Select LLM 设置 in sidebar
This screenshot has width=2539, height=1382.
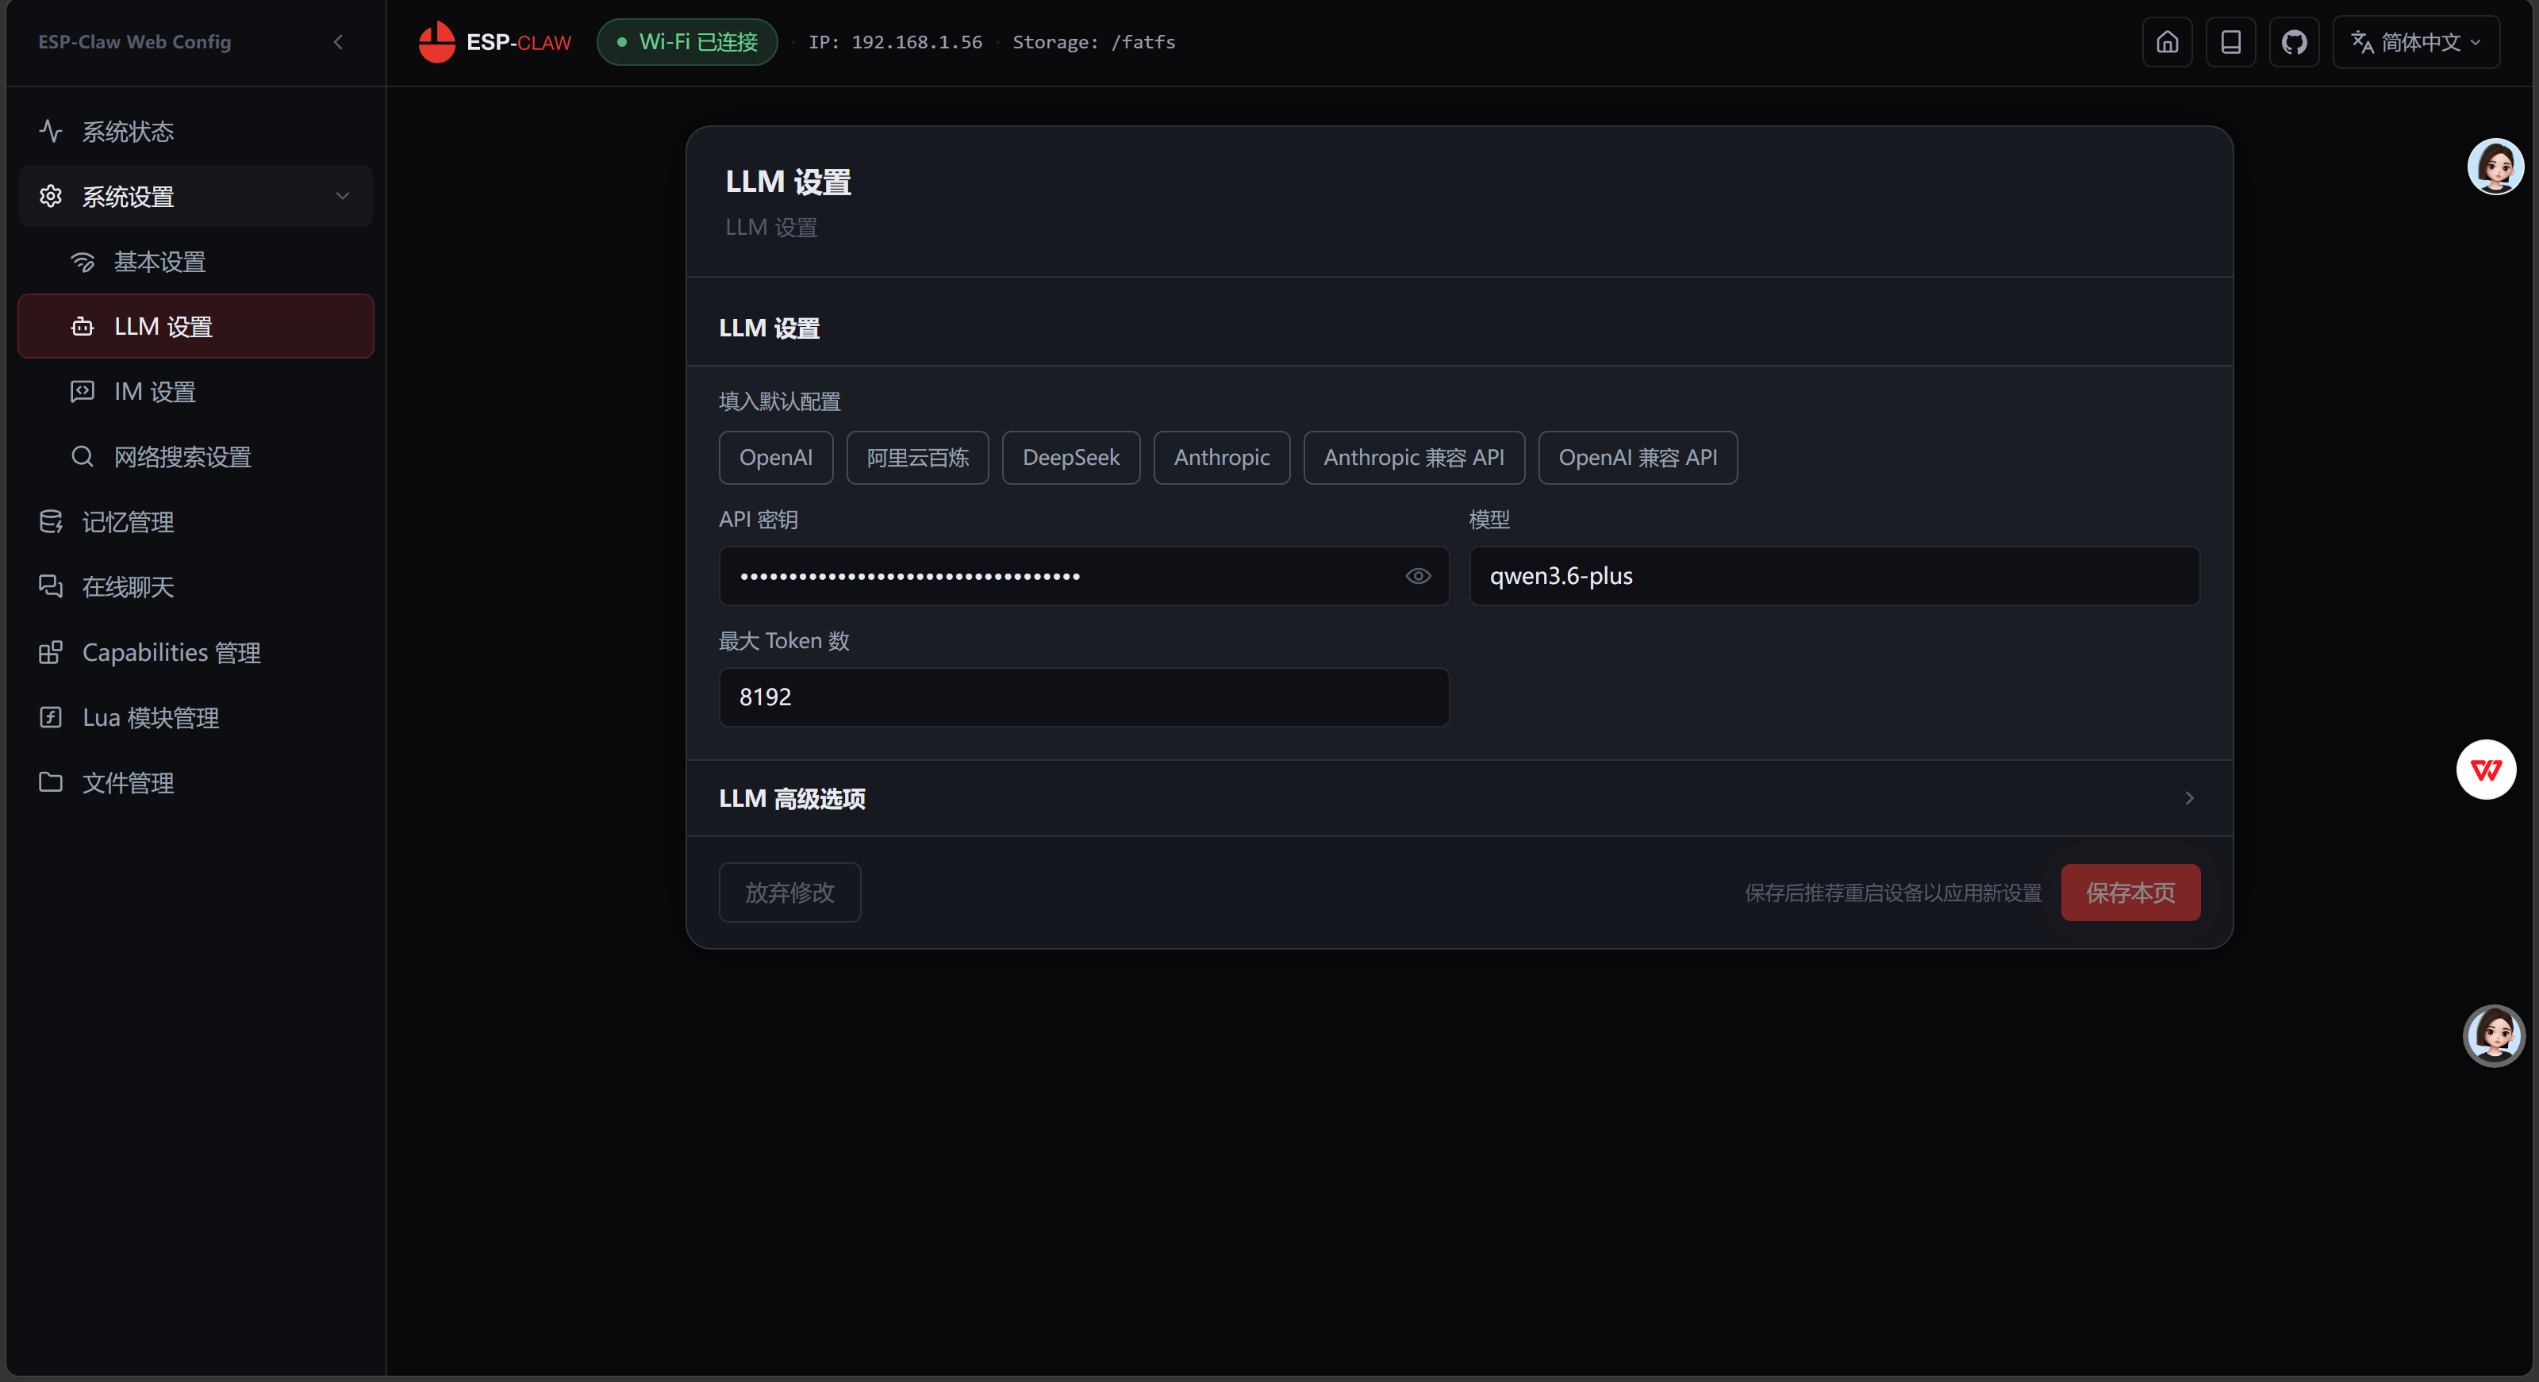tap(195, 326)
